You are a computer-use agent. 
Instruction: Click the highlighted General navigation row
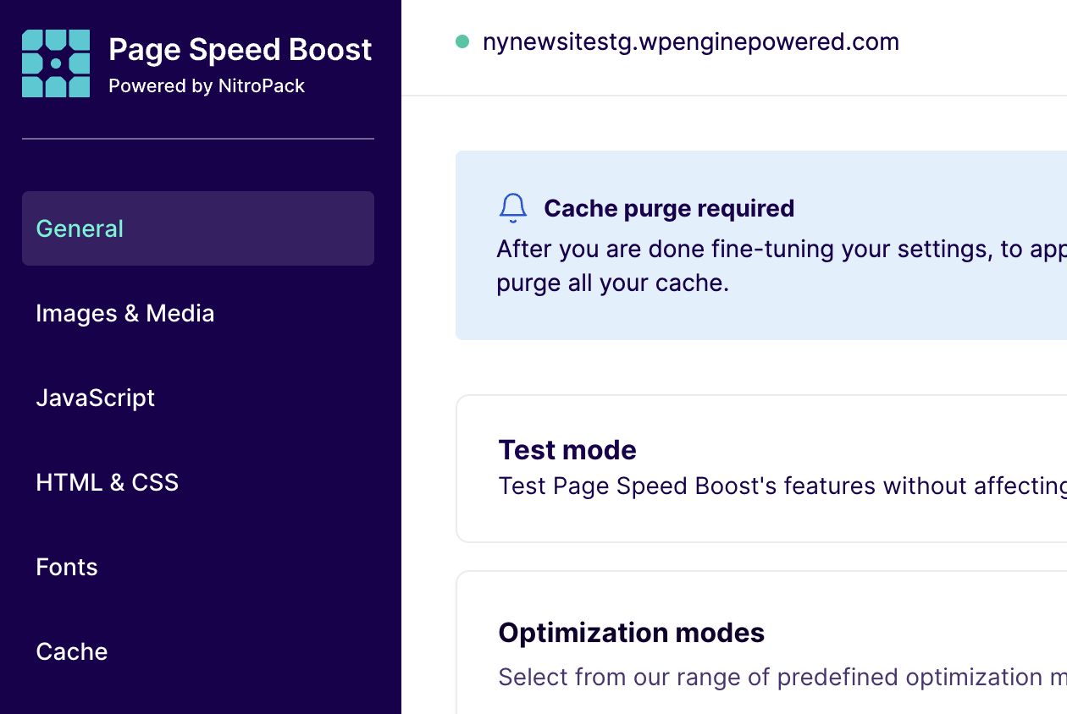pyautogui.click(x=197, y=228)
